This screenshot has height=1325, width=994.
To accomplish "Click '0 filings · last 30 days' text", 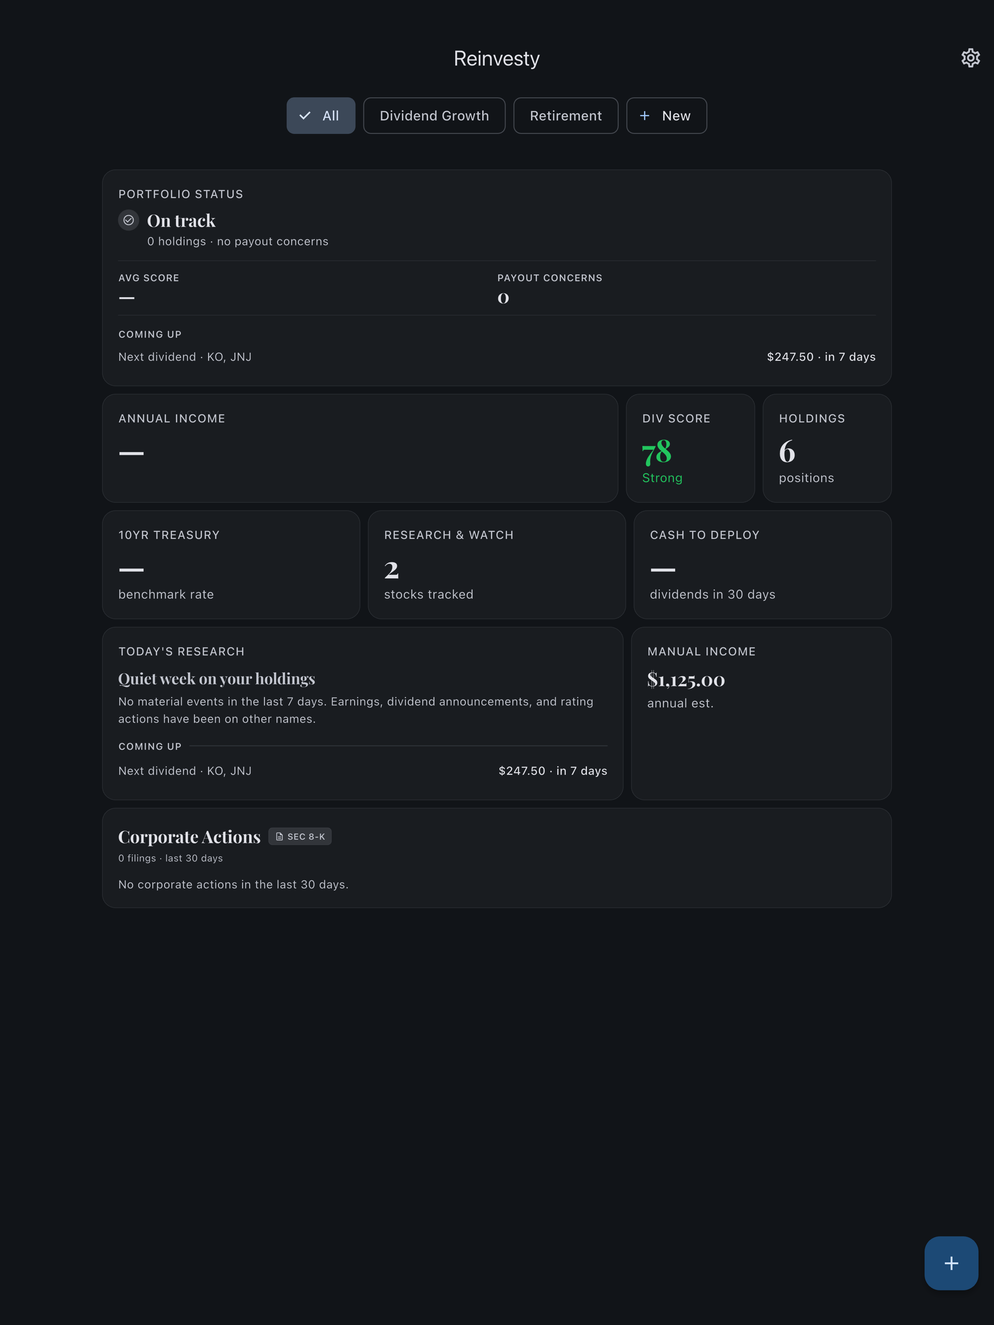I will click(170, 858).
